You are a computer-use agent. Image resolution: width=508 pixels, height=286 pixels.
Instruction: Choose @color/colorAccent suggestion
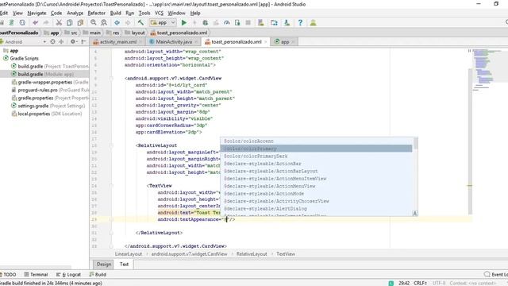pos(316,141)
